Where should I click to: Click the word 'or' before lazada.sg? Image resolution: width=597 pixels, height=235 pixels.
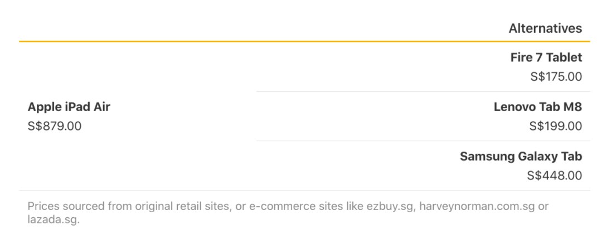(543, 207)
